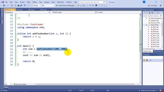Click the Visual Studio logo icon
This screenshot has height=92, width=164.
3,2
